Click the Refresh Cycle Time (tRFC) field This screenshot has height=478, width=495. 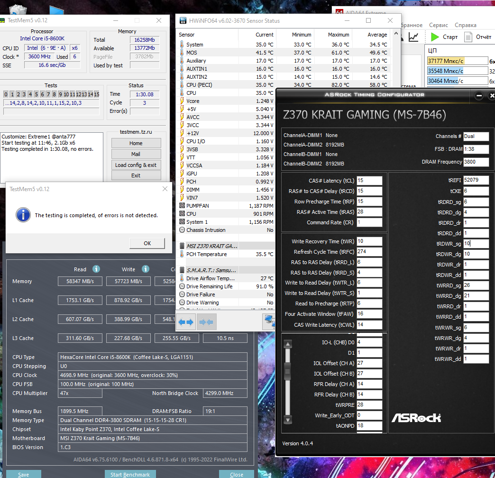tap(369, 252)
